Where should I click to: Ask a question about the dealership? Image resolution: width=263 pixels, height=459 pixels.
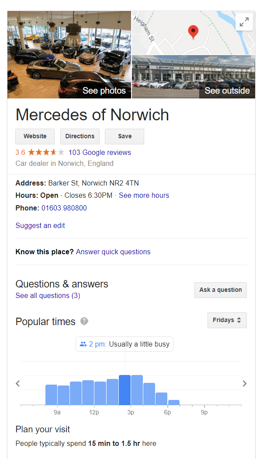pos(220,290)
